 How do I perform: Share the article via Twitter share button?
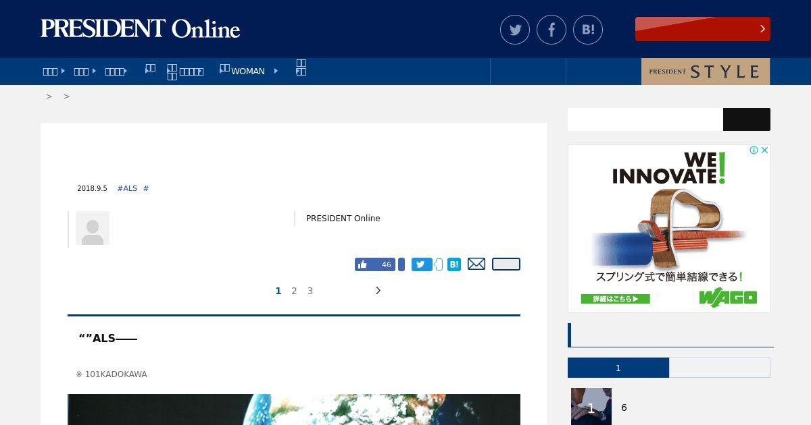[422, 264]
